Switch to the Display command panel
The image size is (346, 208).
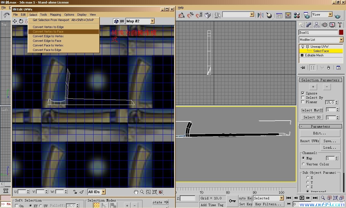click(x=332, y=25)
